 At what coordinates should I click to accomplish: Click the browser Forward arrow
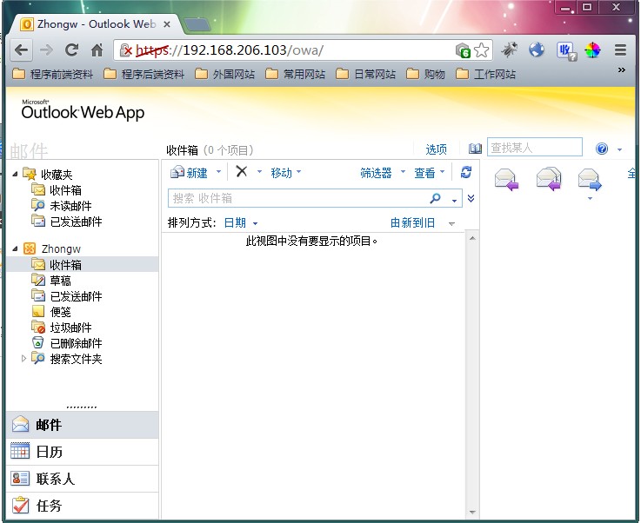[x=47, y=50]
